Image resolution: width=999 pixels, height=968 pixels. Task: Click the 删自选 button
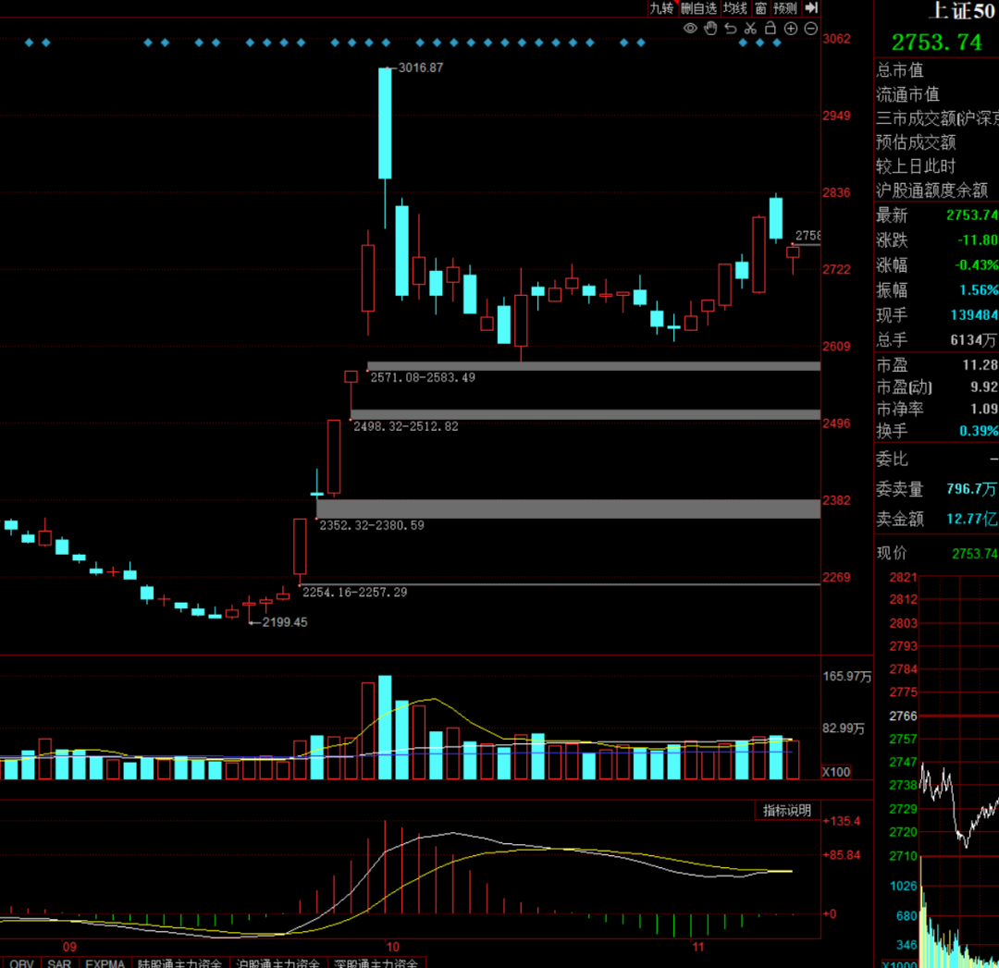[699, 7]
